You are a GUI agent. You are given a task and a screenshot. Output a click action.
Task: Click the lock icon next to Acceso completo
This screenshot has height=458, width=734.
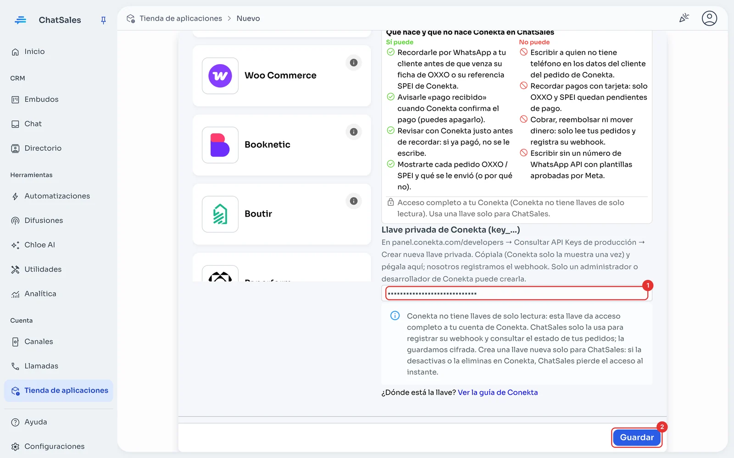[x=390, y=202]
